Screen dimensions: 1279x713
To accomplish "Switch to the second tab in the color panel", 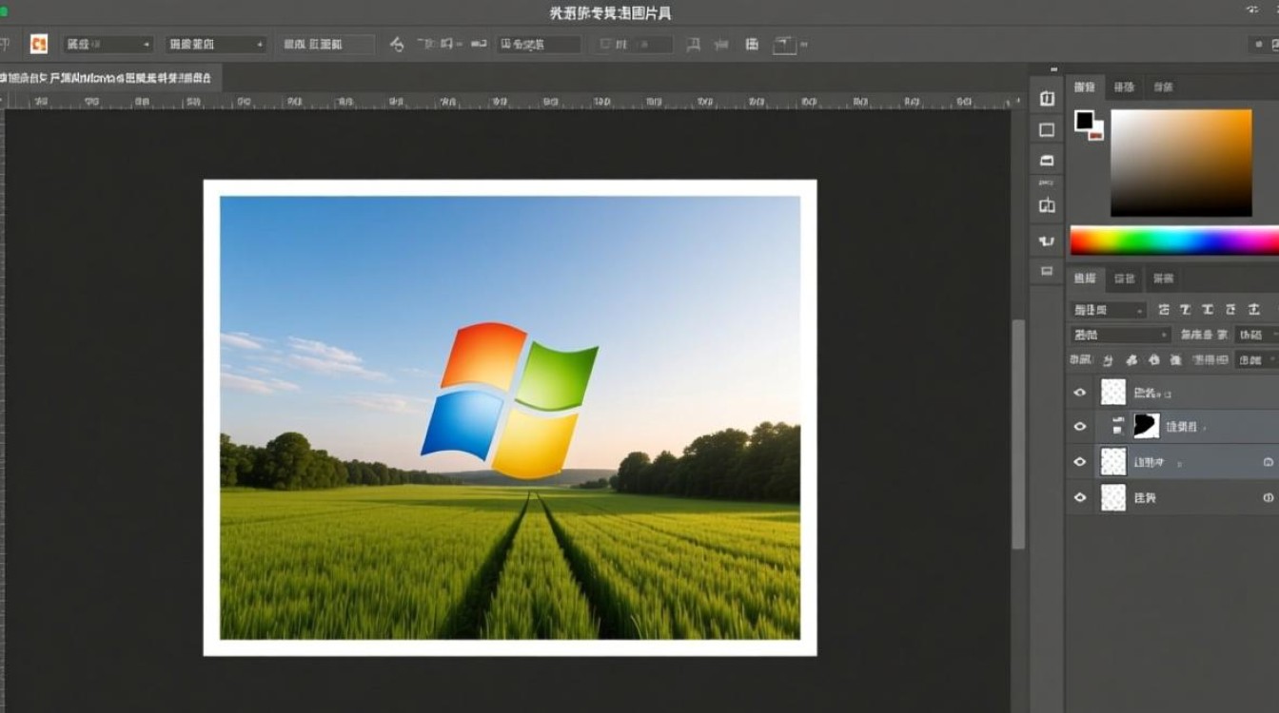I will (1124, 87).
